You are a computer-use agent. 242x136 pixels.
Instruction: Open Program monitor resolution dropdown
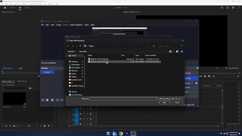tap(220, 68)
